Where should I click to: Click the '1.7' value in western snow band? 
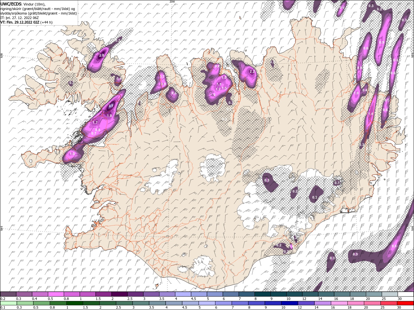tap(95, 122)
